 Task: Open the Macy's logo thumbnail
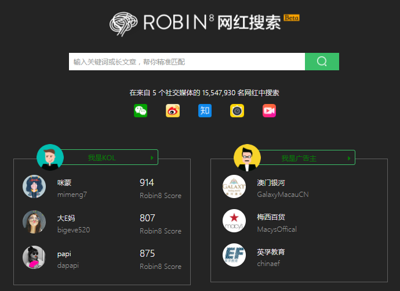(x=234, y=221)
